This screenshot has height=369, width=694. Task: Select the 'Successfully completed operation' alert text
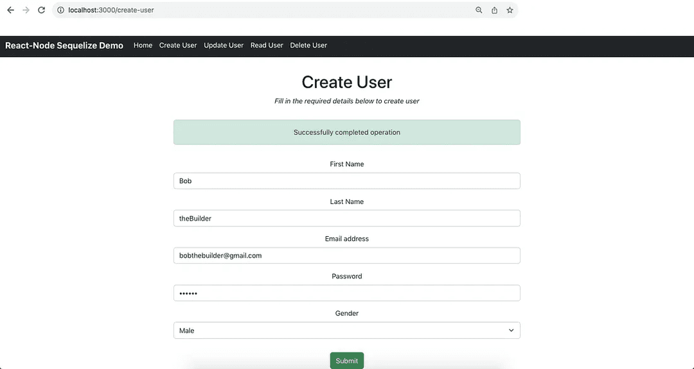point(347,132)
